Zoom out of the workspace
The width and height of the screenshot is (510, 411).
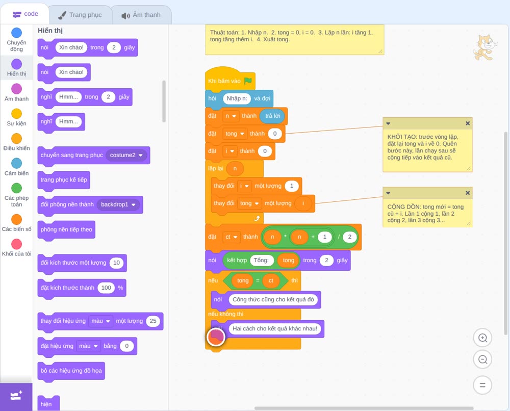[x=482, y=359]
